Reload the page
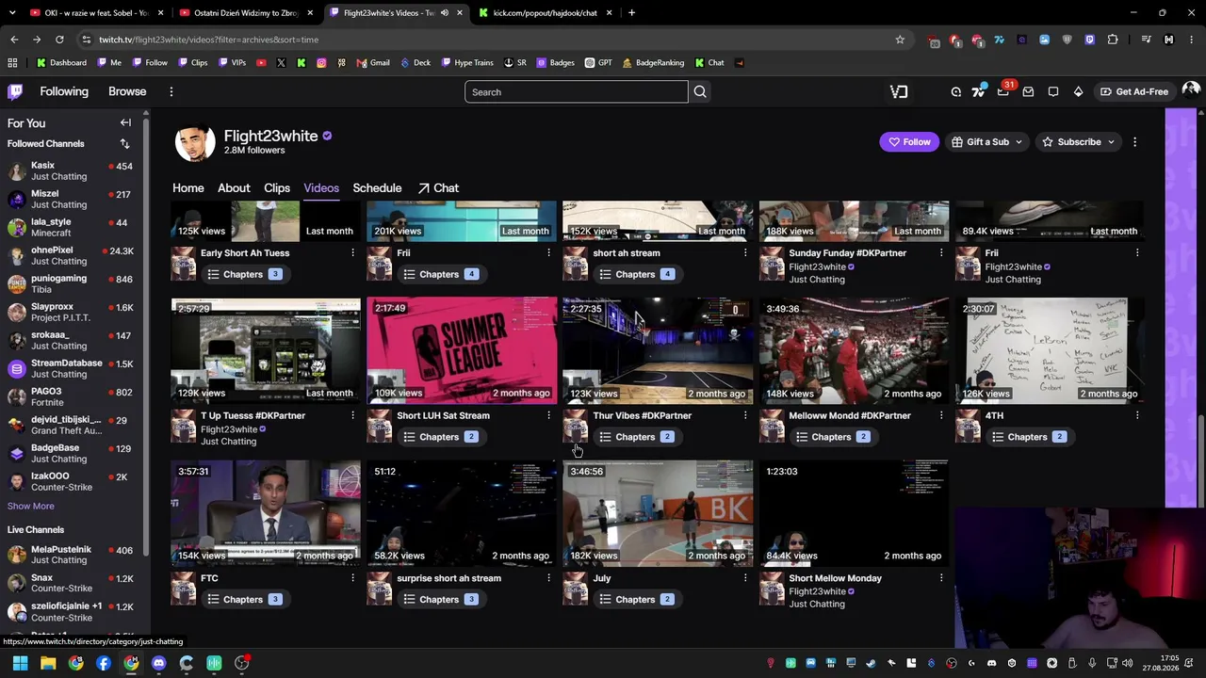The width and height of the screenshot is (1206, 678). pos(59,40)
